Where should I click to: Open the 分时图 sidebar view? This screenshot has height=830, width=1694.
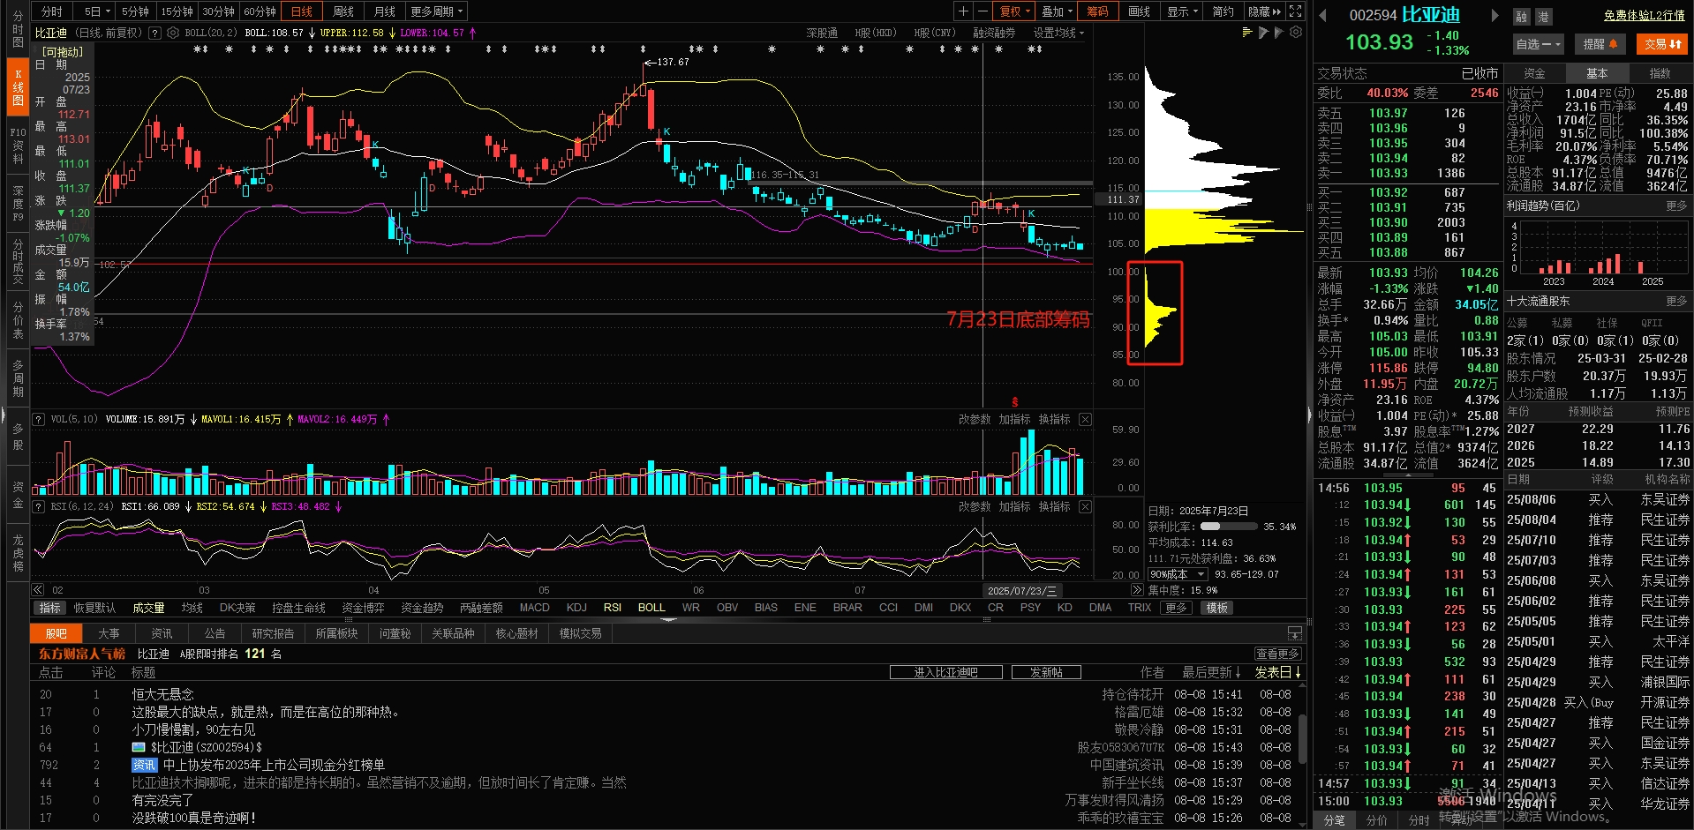[x=18, y=29]
